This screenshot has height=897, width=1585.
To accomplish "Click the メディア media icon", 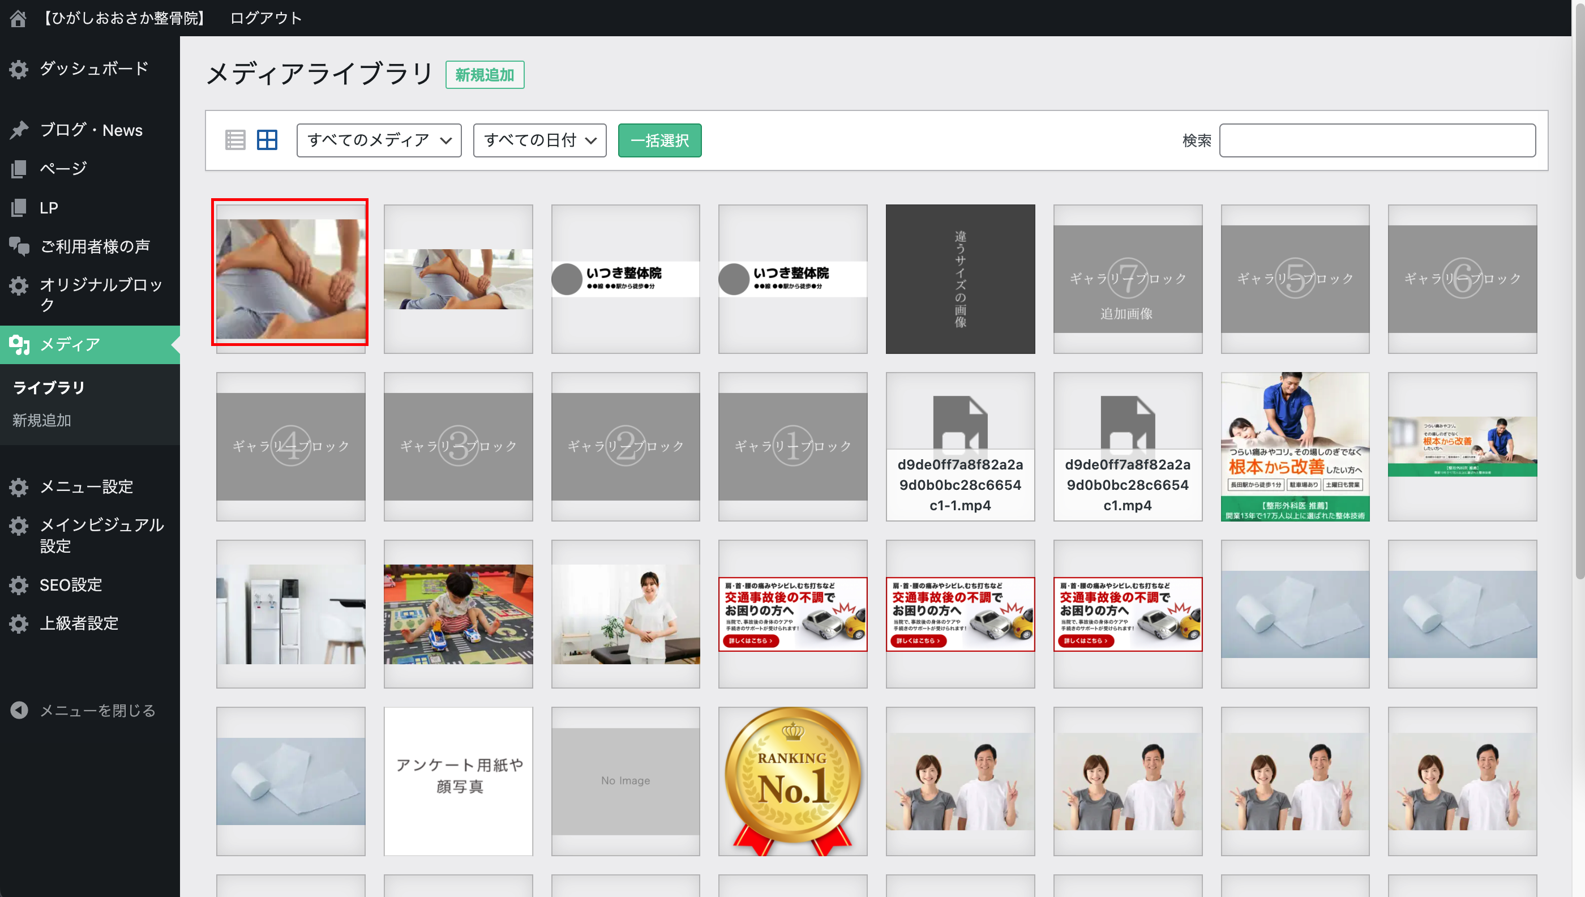I will 19,344.
